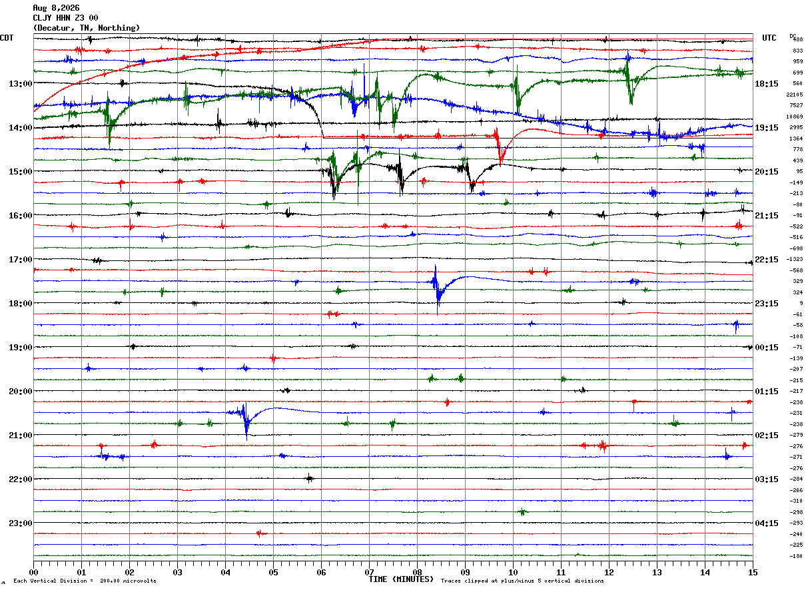806x590 pixels.
Task: Select the 04:15 UTC row label
Action: (767, 523)
